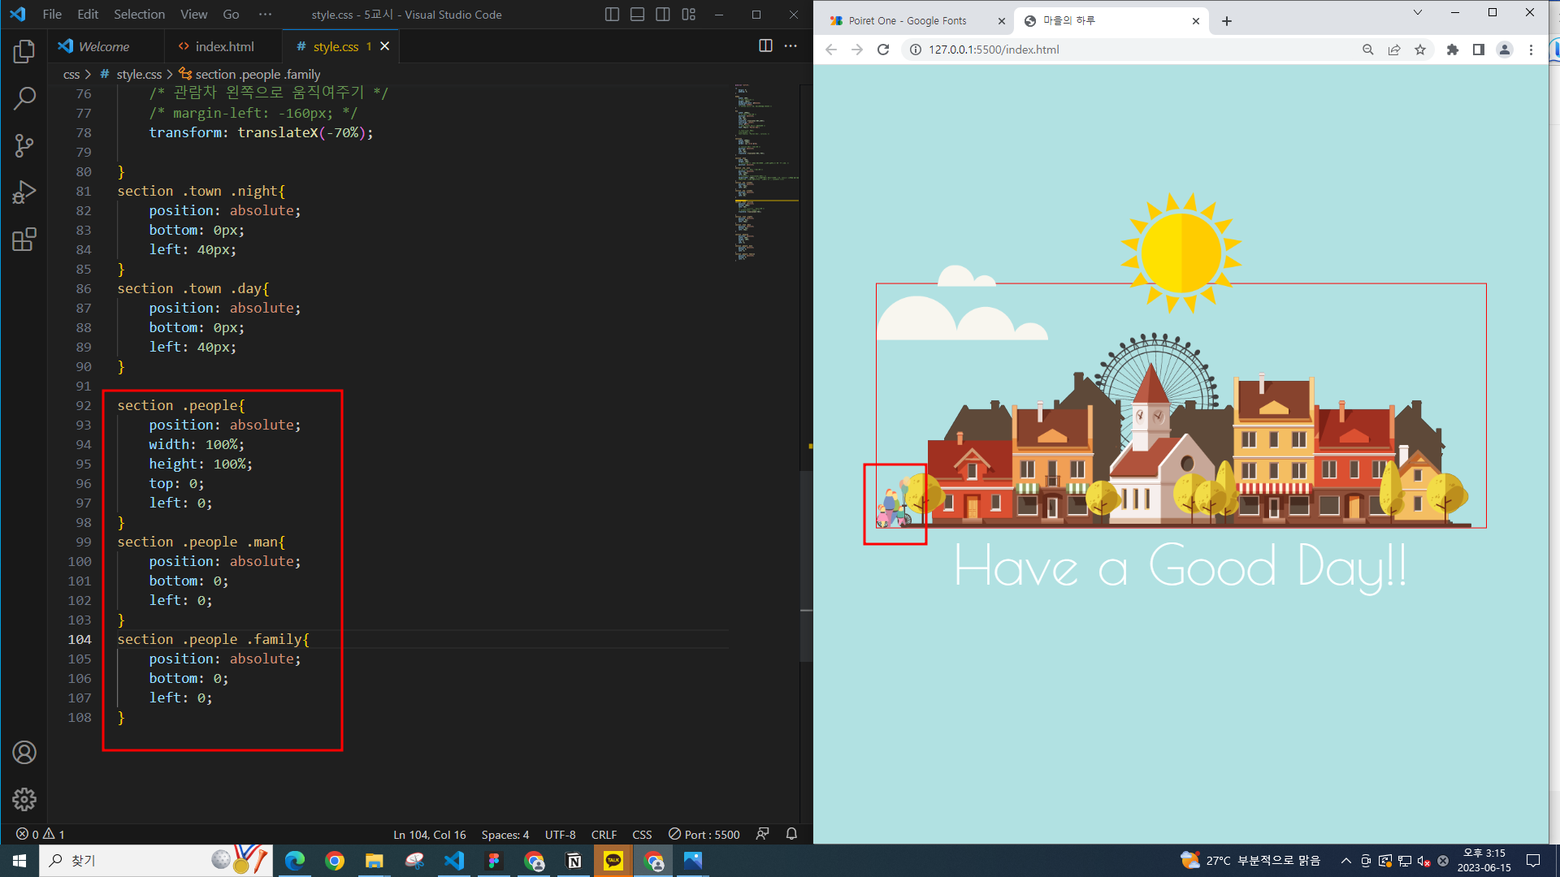Expand the hidden menu items ellipsis
This screenshot has height=877, width=1560.
pyautogui.click(x=265, y=15)
